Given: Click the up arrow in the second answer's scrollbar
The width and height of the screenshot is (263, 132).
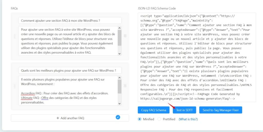Looking at the screenshot, I should [x=119, y=78].
